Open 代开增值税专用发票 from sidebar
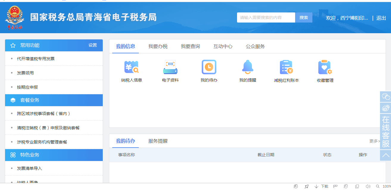The image size is (391, 190). click(36, 59)
